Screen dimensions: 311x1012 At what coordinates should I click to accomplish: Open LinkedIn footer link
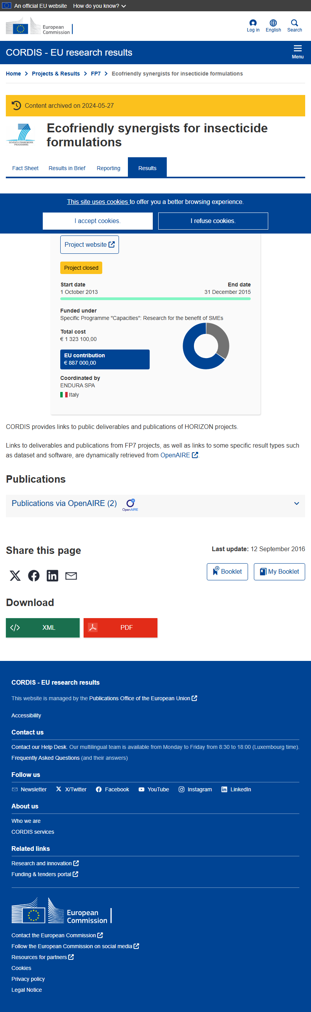[236, 790]
